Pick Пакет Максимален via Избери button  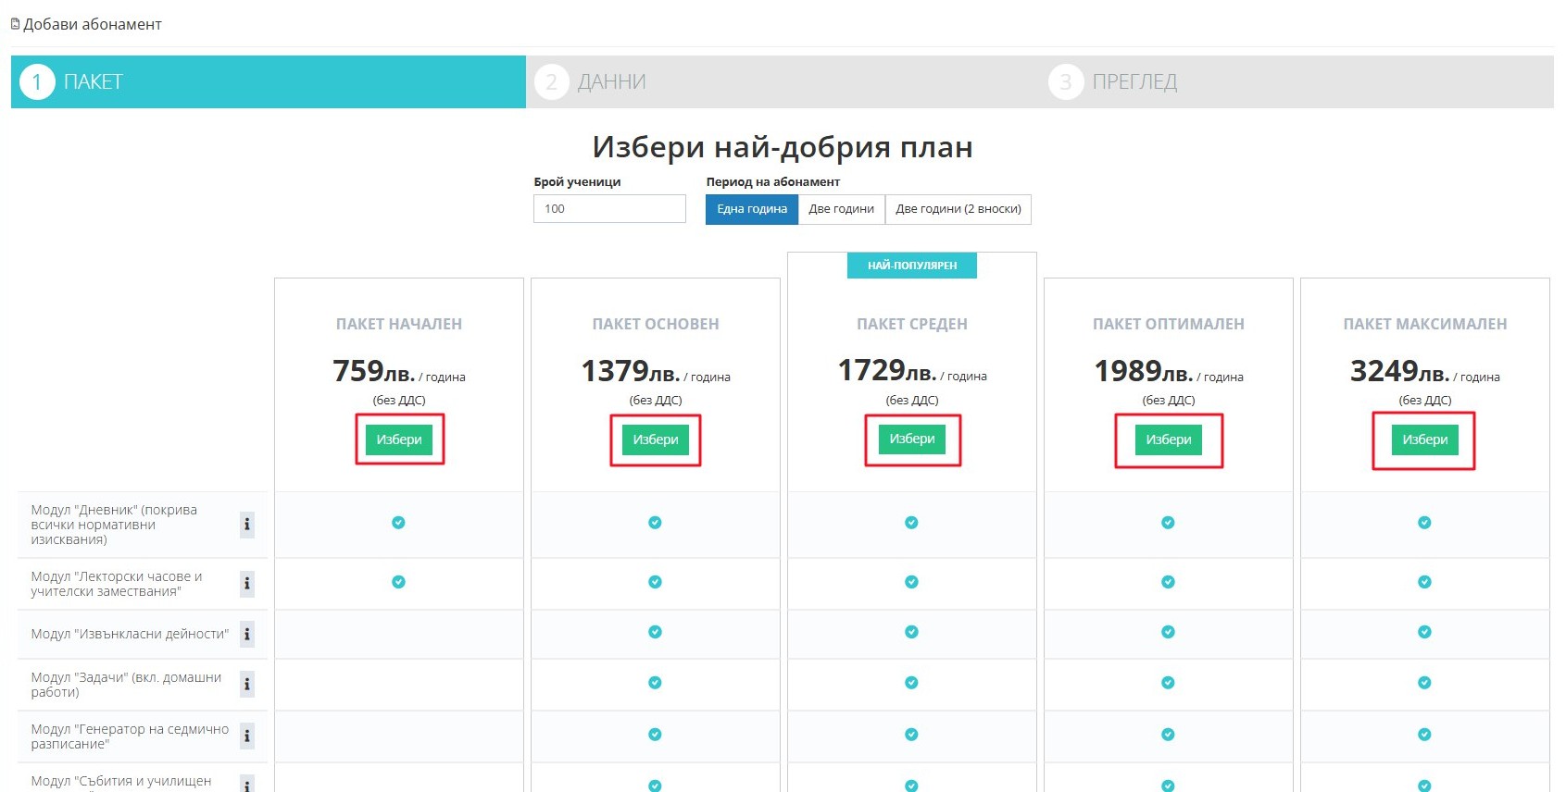pos(1424,439)
